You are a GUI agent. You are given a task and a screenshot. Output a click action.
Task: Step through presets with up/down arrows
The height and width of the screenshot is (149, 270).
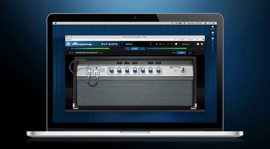(151, 44)
